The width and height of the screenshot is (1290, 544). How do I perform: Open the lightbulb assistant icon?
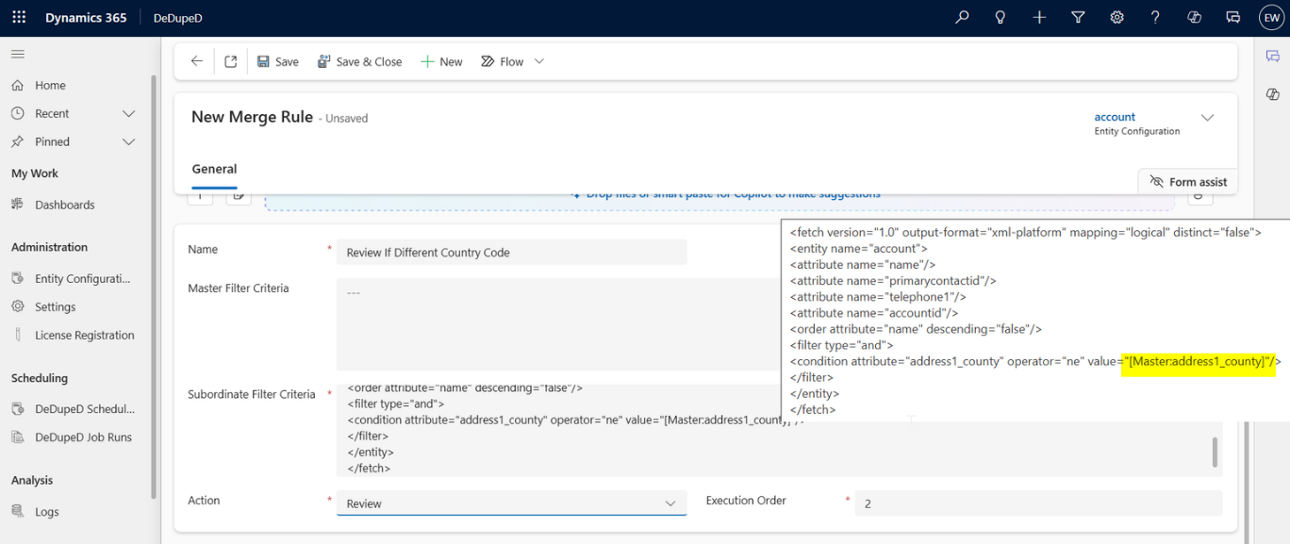click(1001, 18)
